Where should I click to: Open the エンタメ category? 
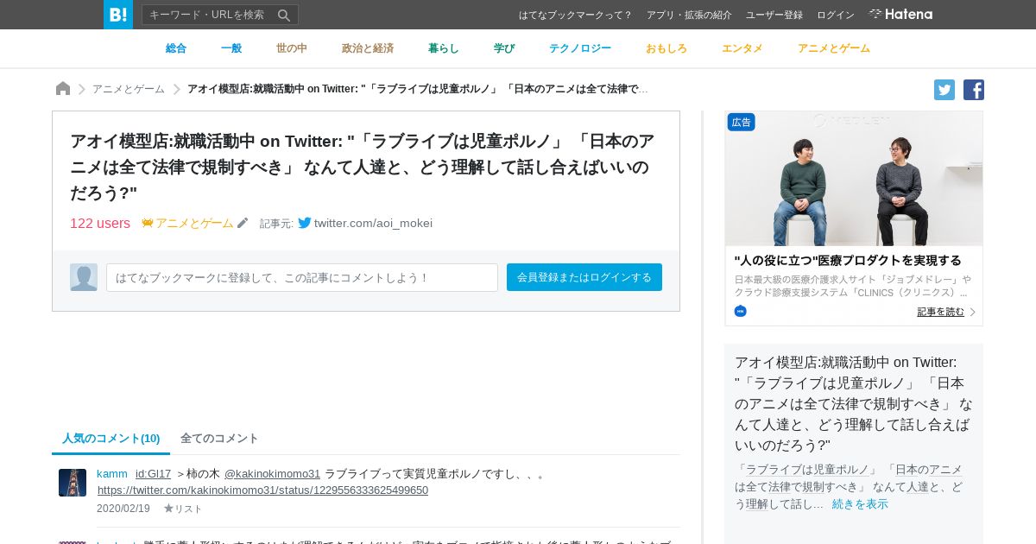coord(742,48)
